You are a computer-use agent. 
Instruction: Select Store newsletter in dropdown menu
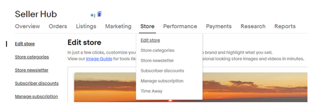pos(157,60)
